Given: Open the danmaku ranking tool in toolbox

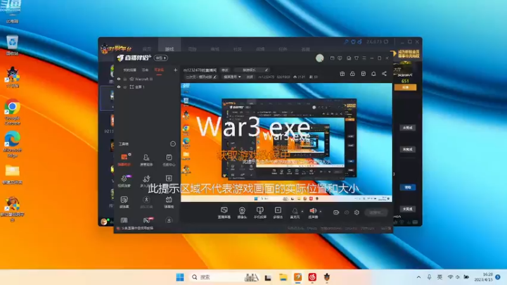Looking at the screenshot, I should click(x=169, y=201).
